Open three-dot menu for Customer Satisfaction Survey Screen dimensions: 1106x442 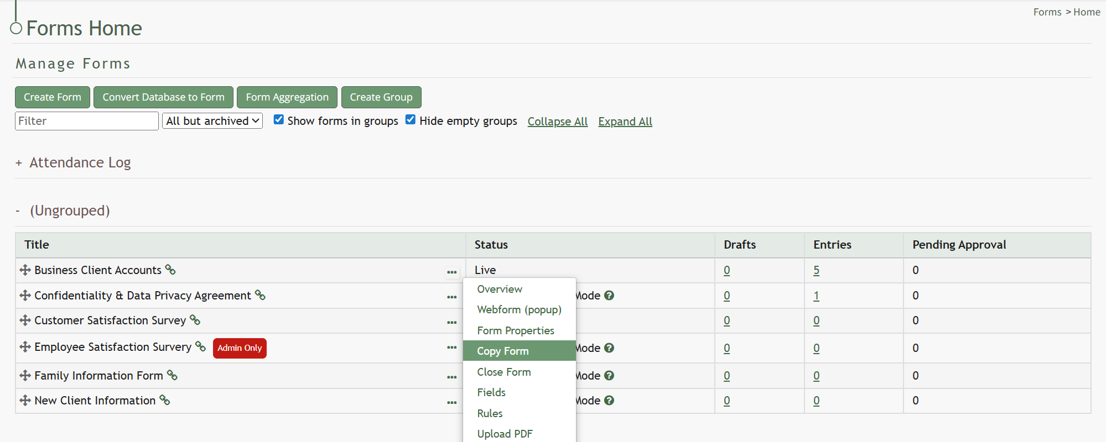pyautogui.click(x=452, y=322)
